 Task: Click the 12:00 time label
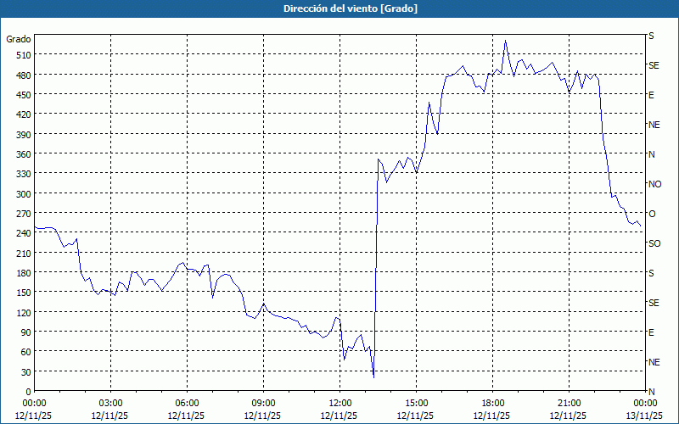point(340,404)
